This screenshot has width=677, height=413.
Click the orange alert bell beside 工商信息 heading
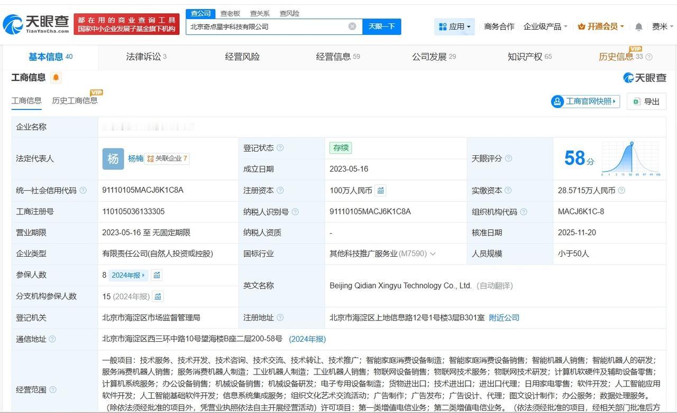56,78
